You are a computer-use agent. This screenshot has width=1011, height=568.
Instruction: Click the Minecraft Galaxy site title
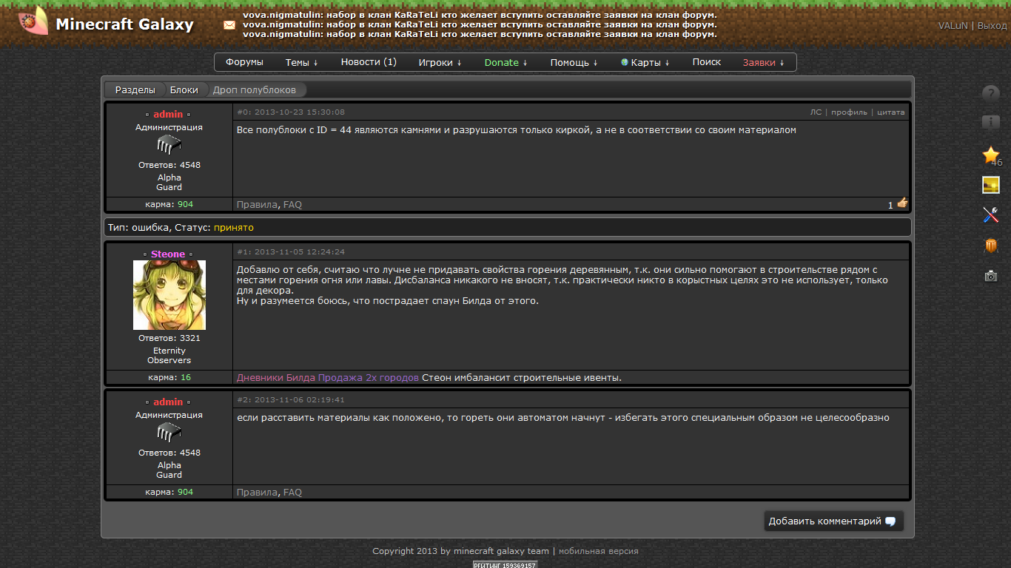click(124, 24)
